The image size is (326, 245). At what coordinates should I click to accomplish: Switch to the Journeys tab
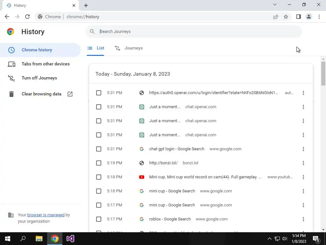click(129, 48)
